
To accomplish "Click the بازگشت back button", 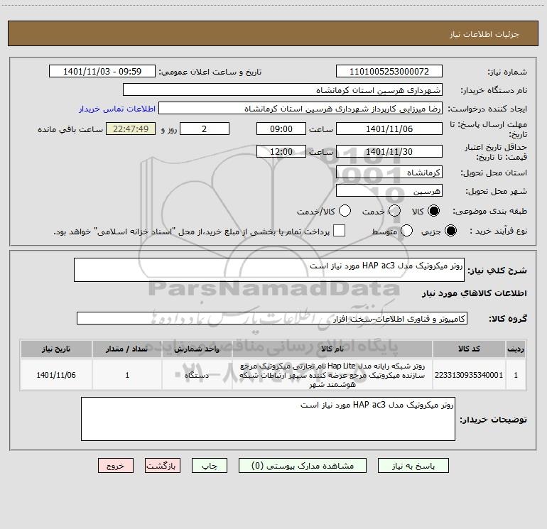I will (163, 466).
